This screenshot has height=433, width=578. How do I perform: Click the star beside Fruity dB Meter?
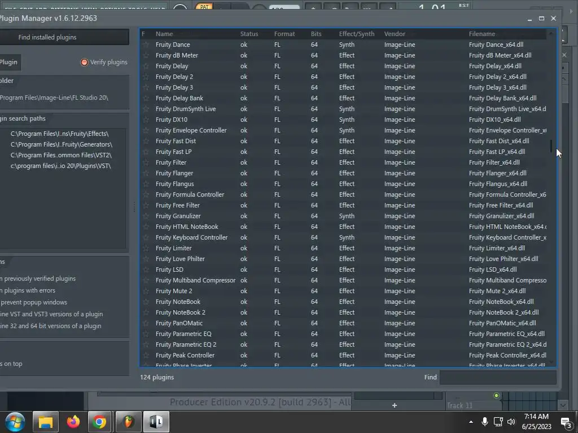coord(146,55)
